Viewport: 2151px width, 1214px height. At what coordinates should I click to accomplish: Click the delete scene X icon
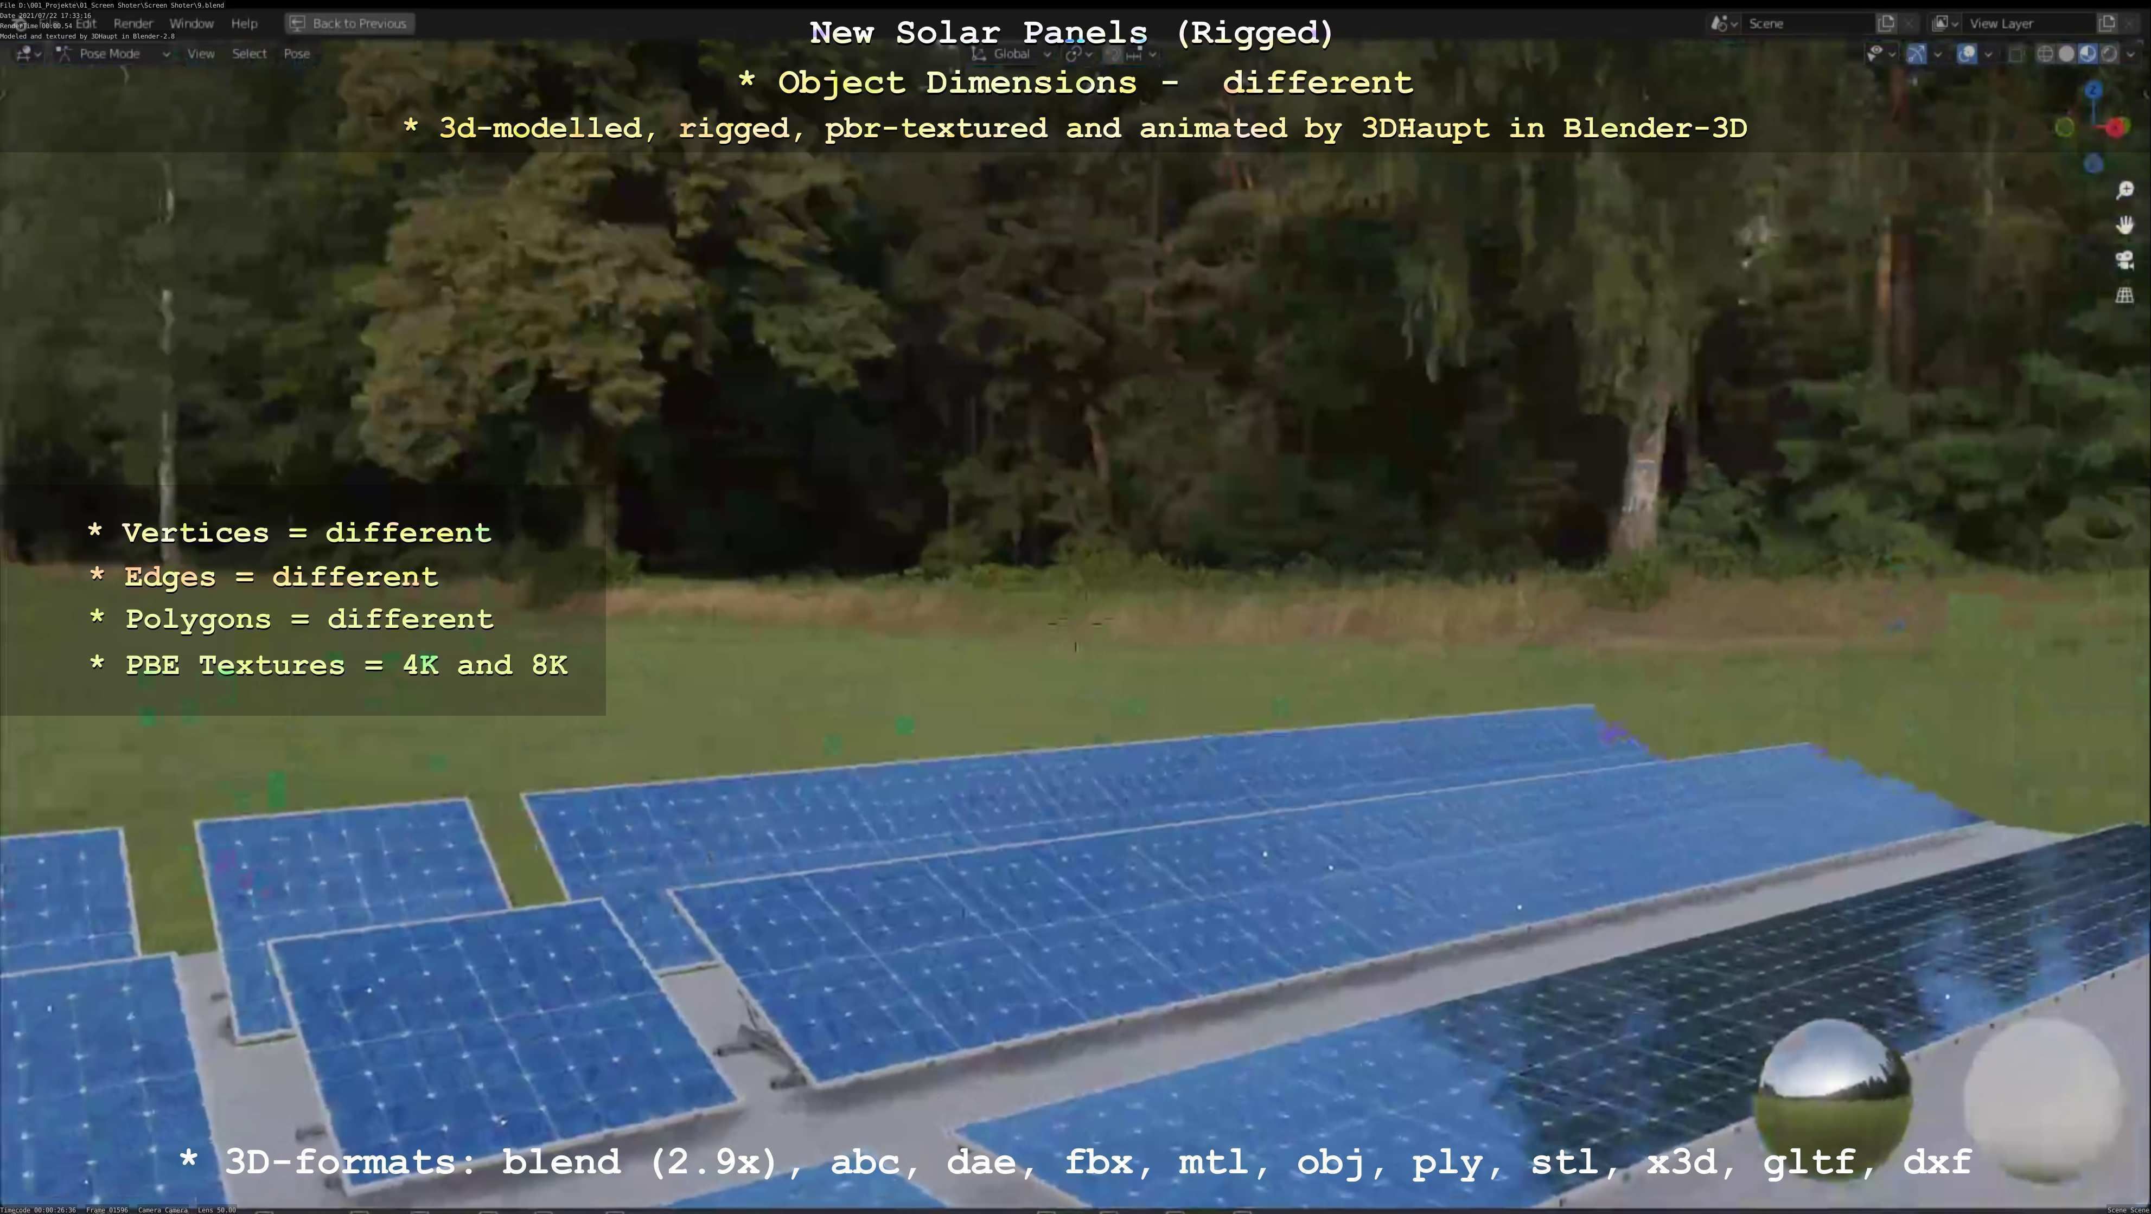(1909, 23)
